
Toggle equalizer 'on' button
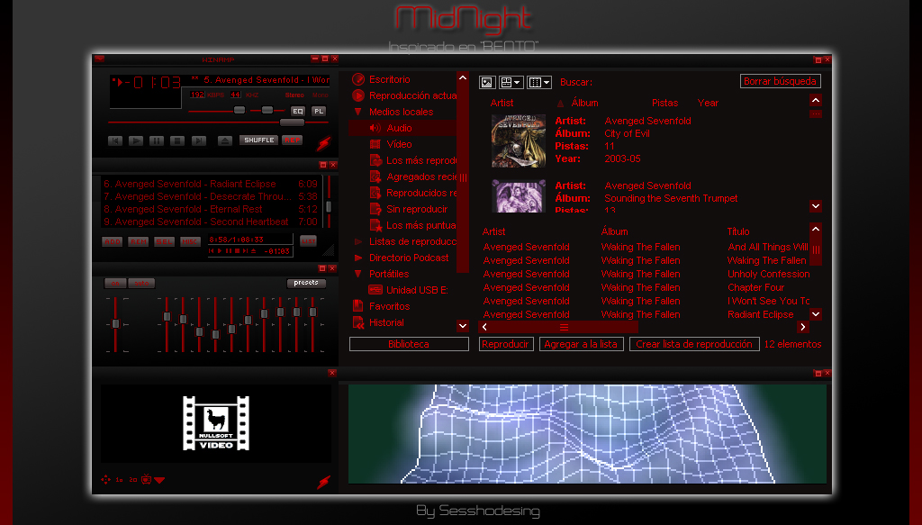[x=115, y=284]
